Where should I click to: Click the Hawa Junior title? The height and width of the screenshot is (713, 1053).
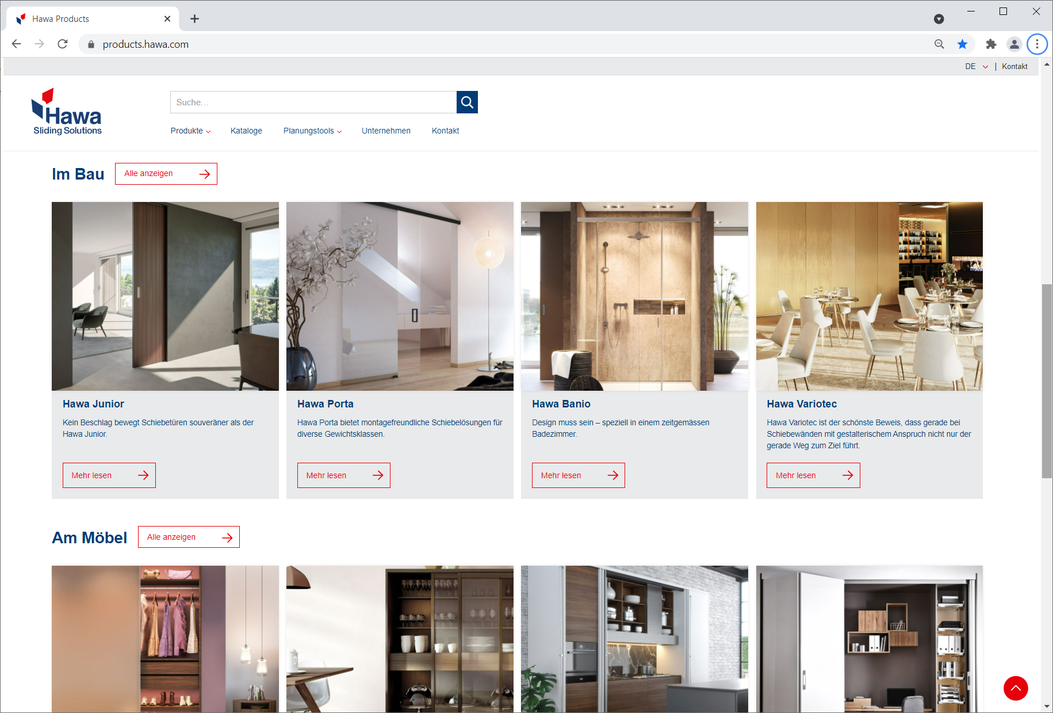pyautogui.click(x=93, y=404)
